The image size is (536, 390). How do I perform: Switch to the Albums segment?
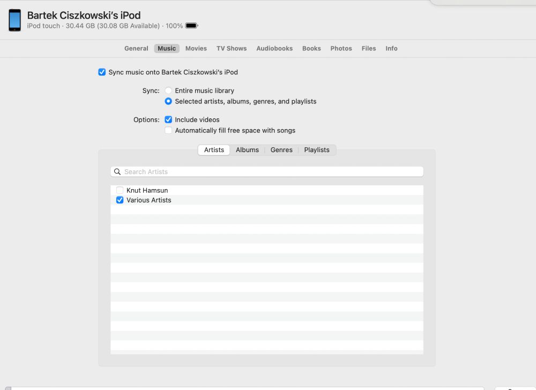(x=247, y=150)
